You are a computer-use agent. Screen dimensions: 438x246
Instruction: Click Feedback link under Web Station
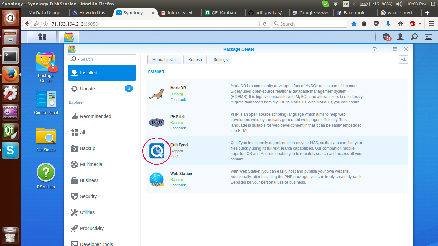[178, 185]
